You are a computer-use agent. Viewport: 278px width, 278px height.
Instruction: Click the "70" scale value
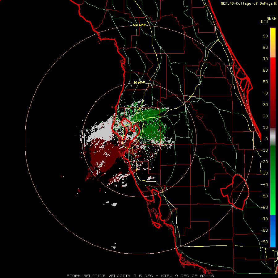265,59
